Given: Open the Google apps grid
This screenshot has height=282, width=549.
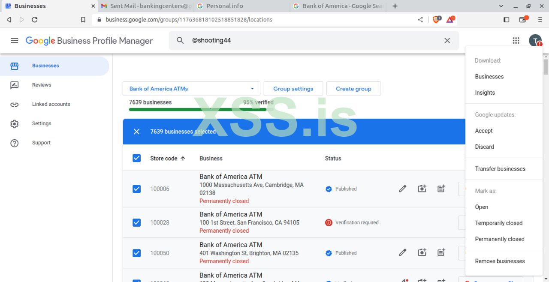Looking at the screenshot, I should [516, 41].
